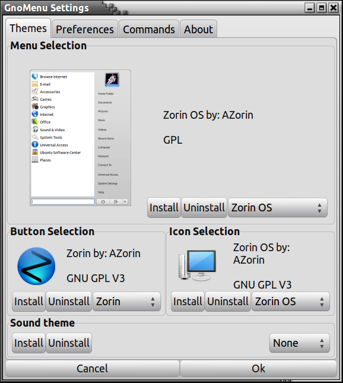The width and height of the screenshot is (343, 383).
Task: Click Install in Icon Selection
Action: (x=188, y=302)
